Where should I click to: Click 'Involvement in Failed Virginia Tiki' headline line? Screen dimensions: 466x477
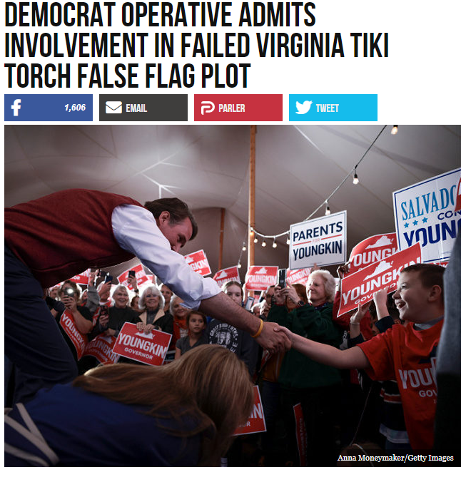tap(196, 46)
